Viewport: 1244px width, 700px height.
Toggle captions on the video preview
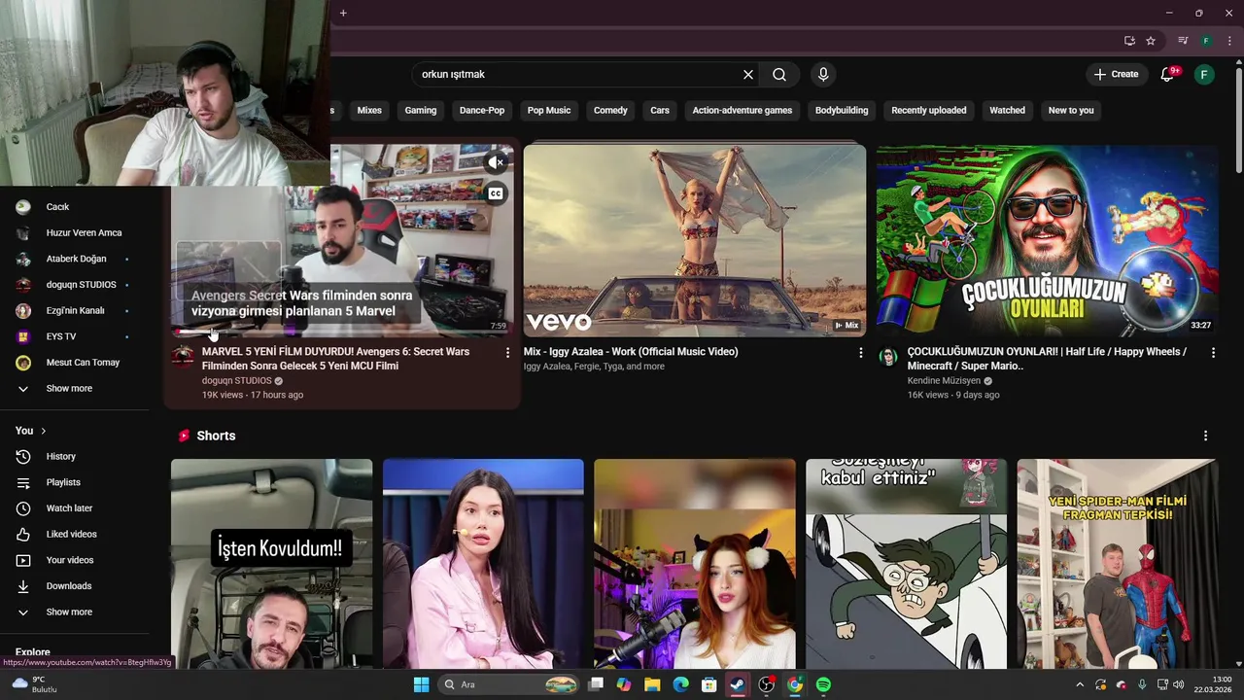point(496,193)
